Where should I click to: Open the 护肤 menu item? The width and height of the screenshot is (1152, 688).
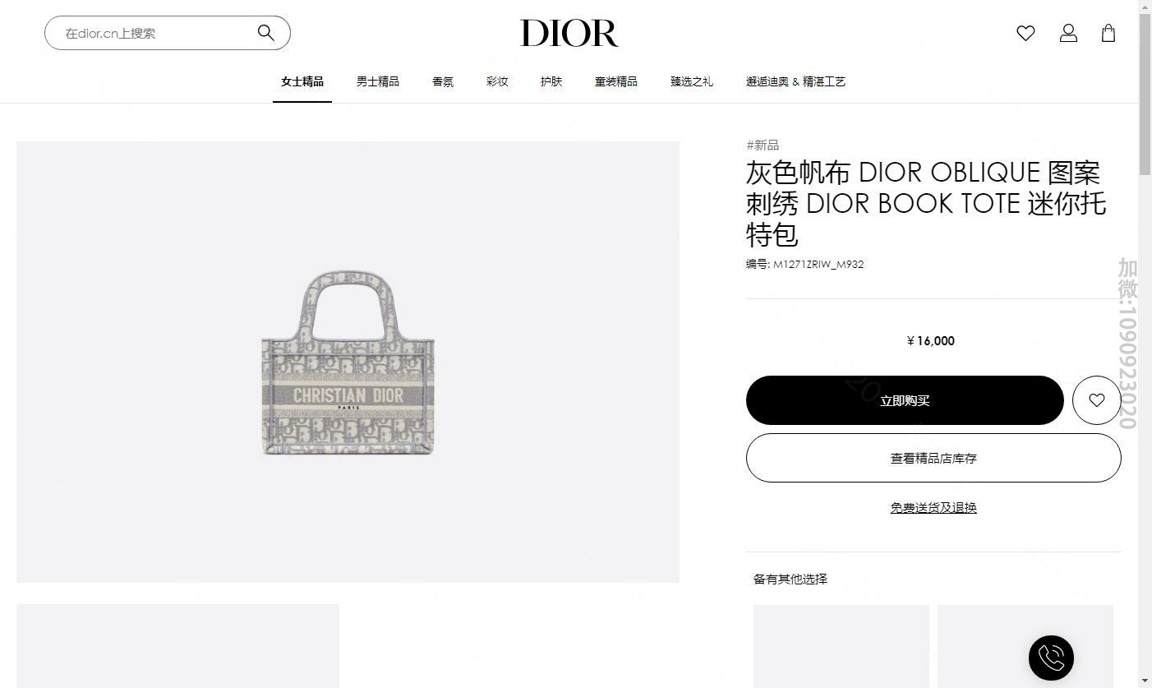coord(551,81)
